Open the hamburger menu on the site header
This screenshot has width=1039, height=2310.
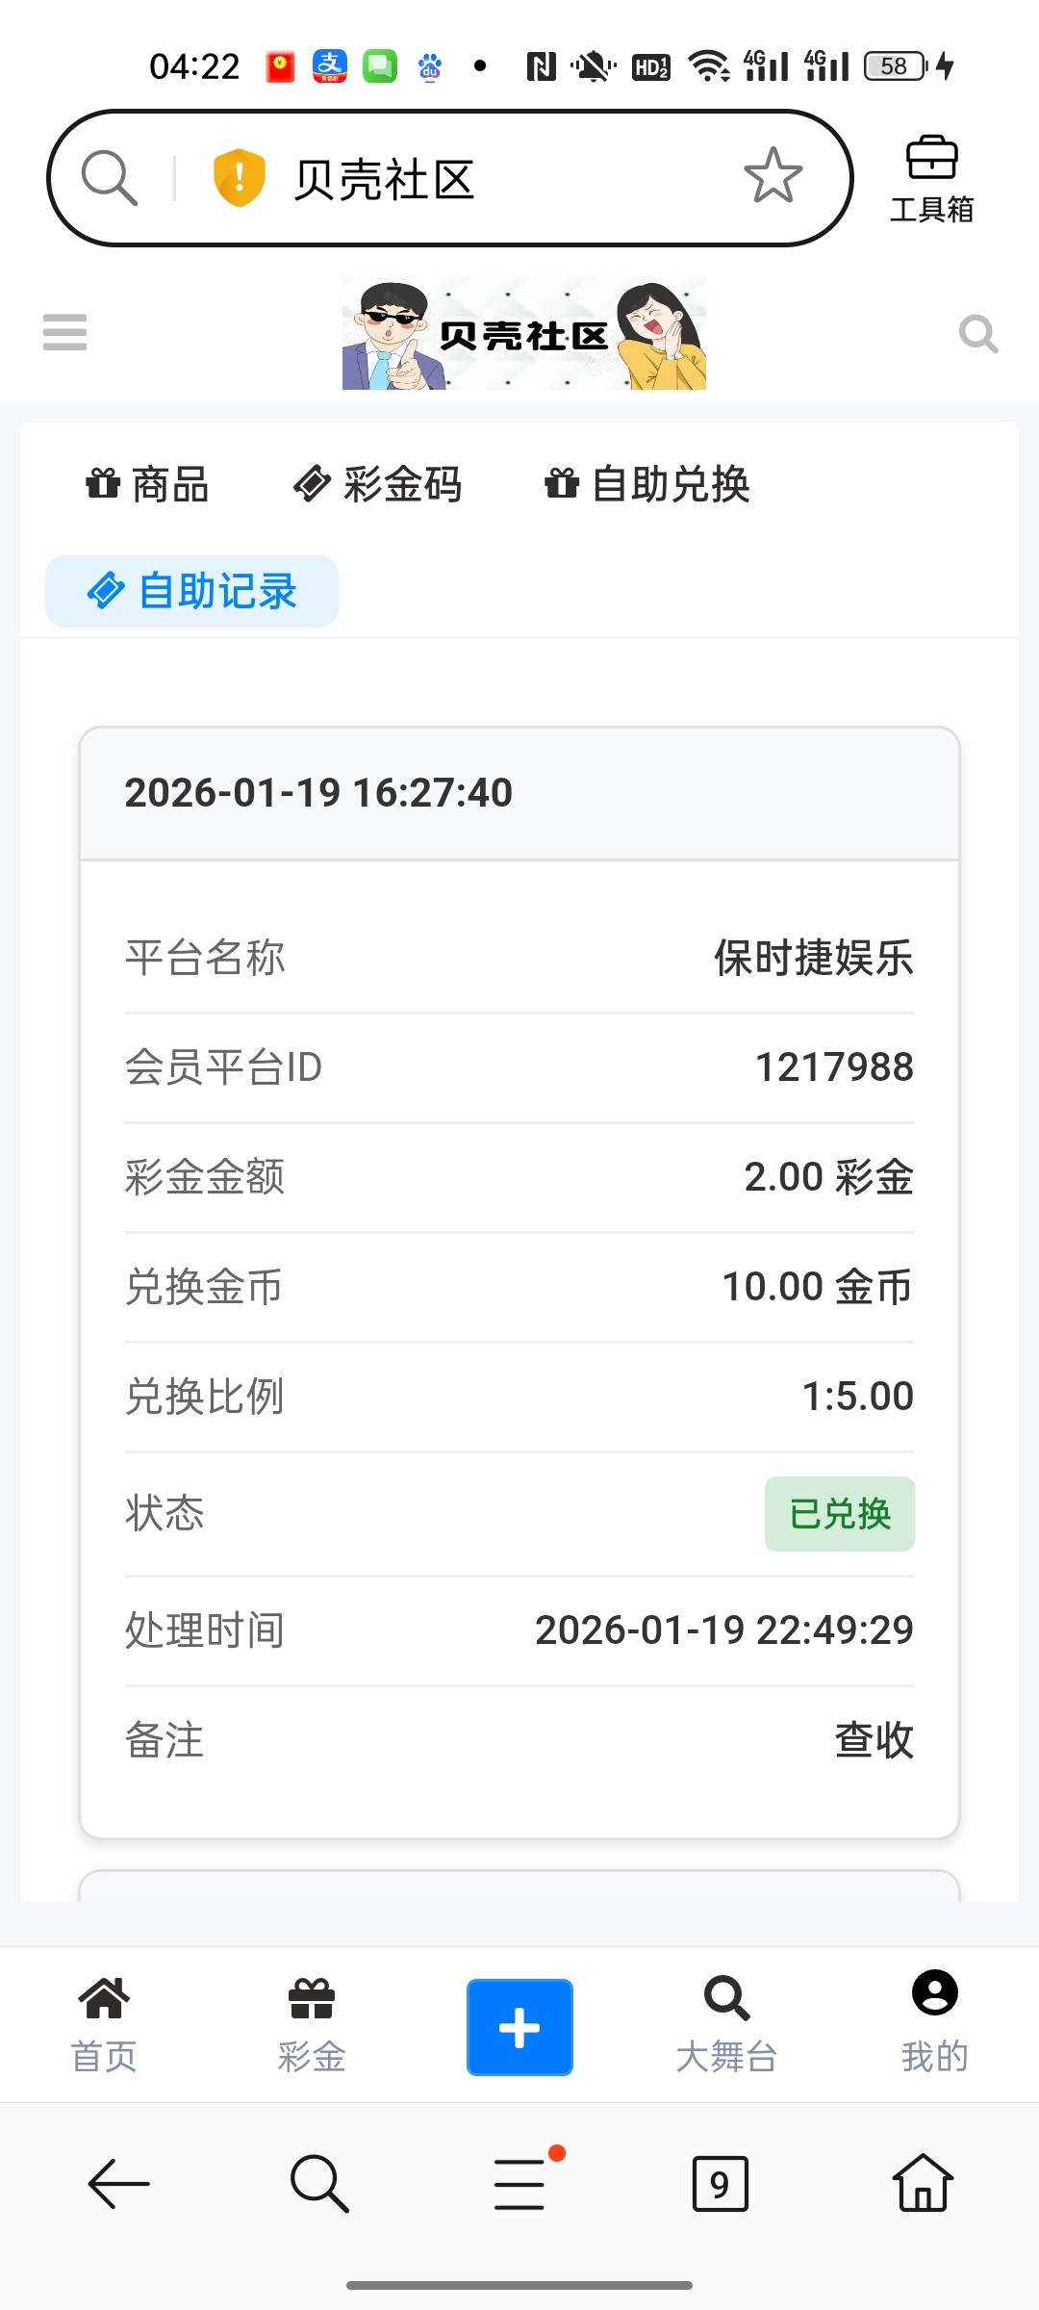pos(64,332)
